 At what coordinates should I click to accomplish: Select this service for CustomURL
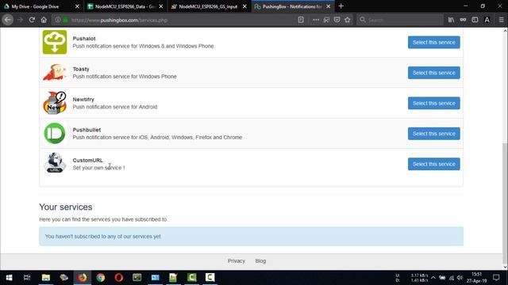(434, 164)
